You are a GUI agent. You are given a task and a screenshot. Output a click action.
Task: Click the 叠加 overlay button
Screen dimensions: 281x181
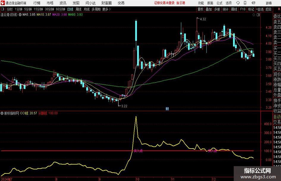[x=209, y=9]
